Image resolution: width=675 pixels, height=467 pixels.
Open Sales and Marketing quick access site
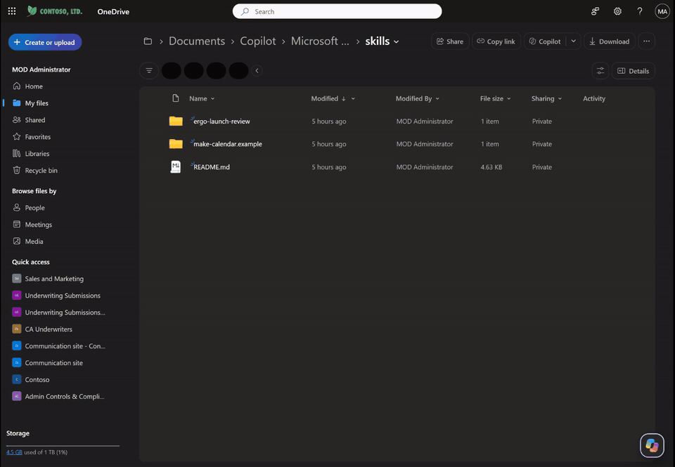click(x=54, y=279)
